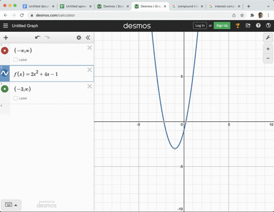Open a new browser tab
The image size is (274, 212).
(248, 6)
